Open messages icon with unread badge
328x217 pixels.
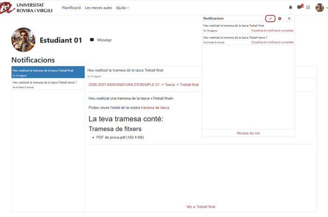tap(300, 7)
